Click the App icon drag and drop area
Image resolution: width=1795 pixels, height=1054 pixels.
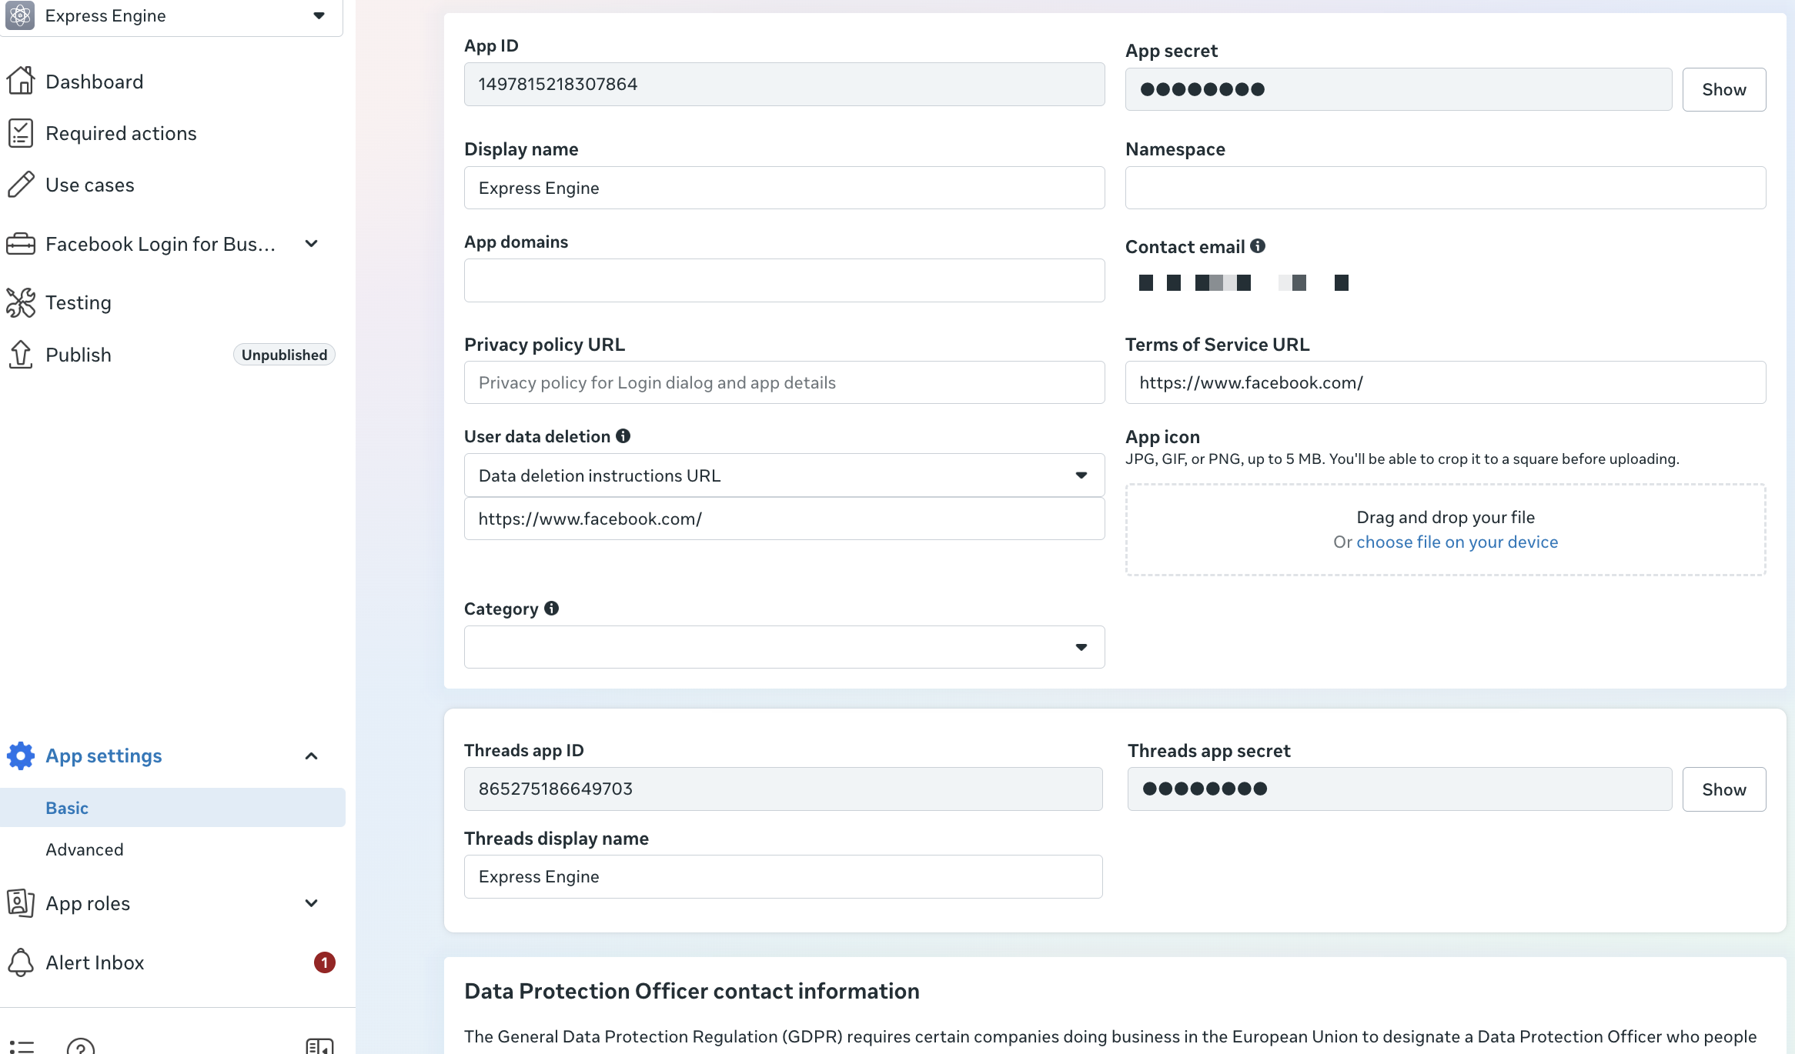1446,529
